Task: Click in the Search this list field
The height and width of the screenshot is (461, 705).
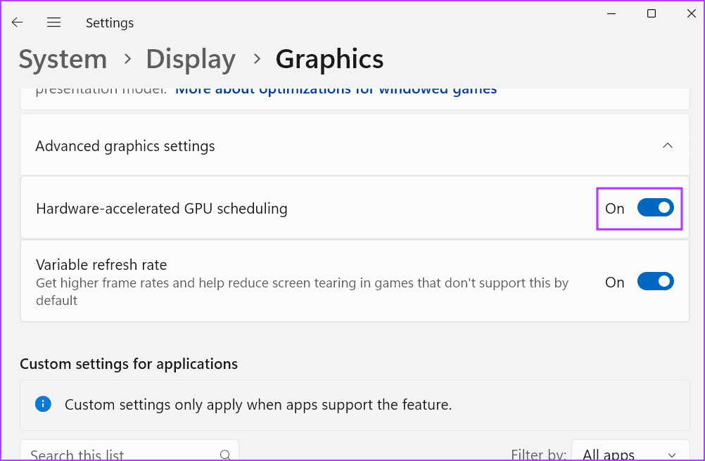Action: coord(120,454)
